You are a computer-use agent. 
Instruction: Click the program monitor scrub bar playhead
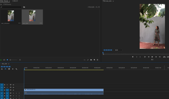pos(103,53)
